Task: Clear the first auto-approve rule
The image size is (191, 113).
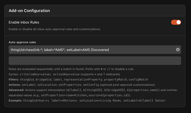Action: point(178,49)
